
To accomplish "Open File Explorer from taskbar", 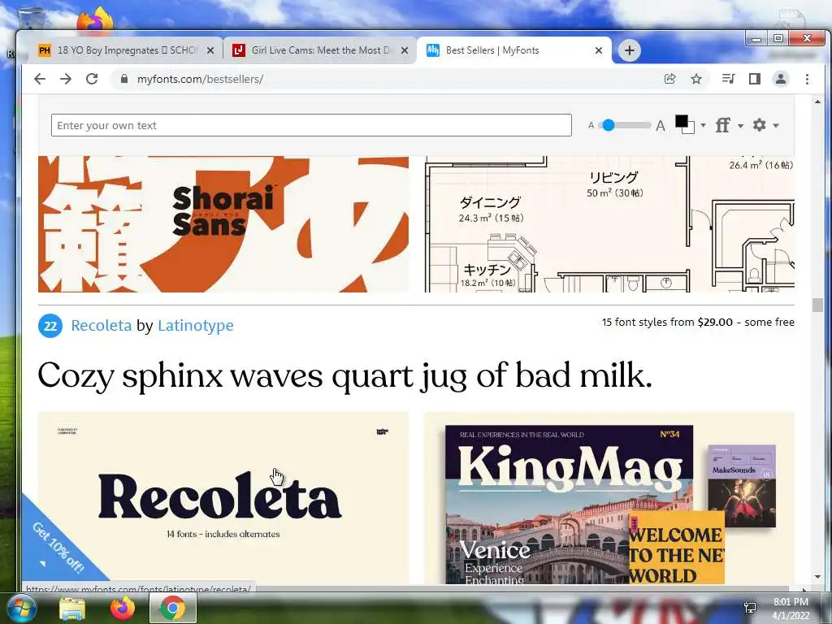I will pos(72,608).
